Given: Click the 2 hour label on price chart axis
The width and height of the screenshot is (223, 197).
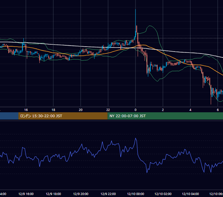Looking at the screenshot, I should pos(163,110).
